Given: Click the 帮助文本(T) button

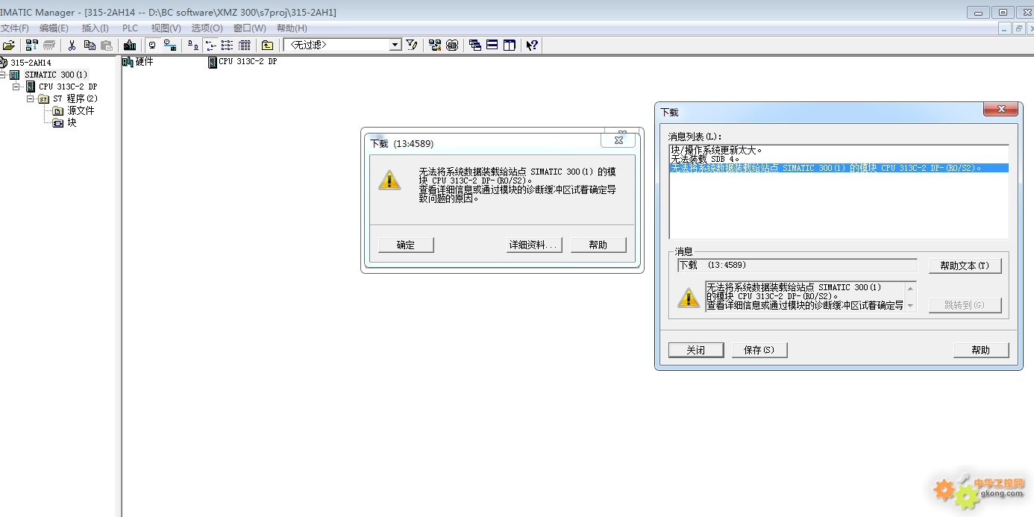Looking at the screenshot, I should pyautogui.click(x=965, y=266).
